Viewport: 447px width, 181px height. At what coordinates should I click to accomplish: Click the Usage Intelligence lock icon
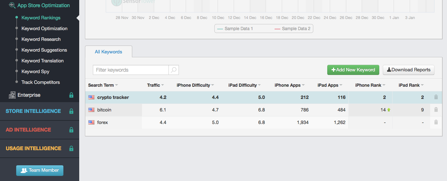pos(71,148)
